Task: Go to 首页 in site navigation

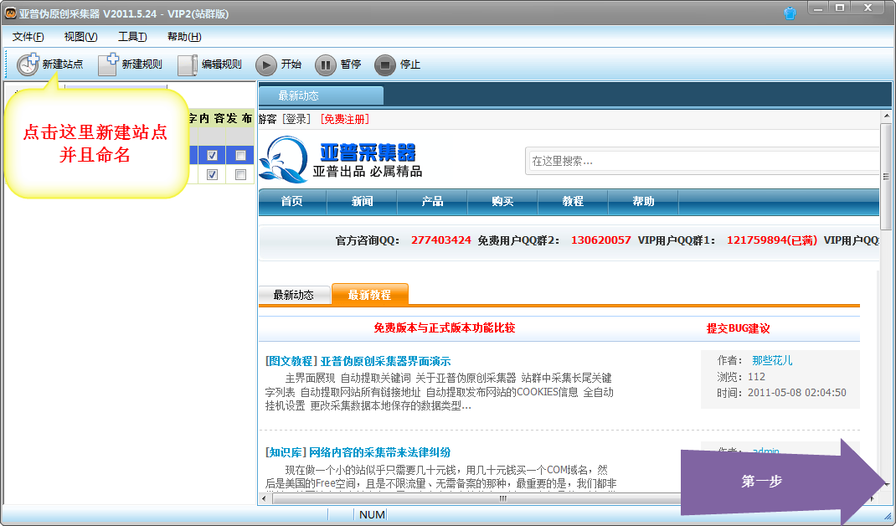Action: coord(292,201)
